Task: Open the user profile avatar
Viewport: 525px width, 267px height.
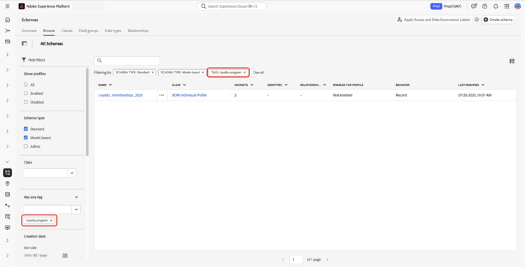Action: click(517, 6)
